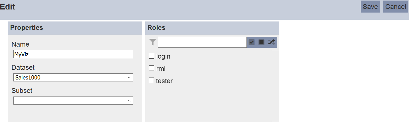Click the Properties panel header
The height and width of the screenshot is (123, 409).
(x=75, y=28)
